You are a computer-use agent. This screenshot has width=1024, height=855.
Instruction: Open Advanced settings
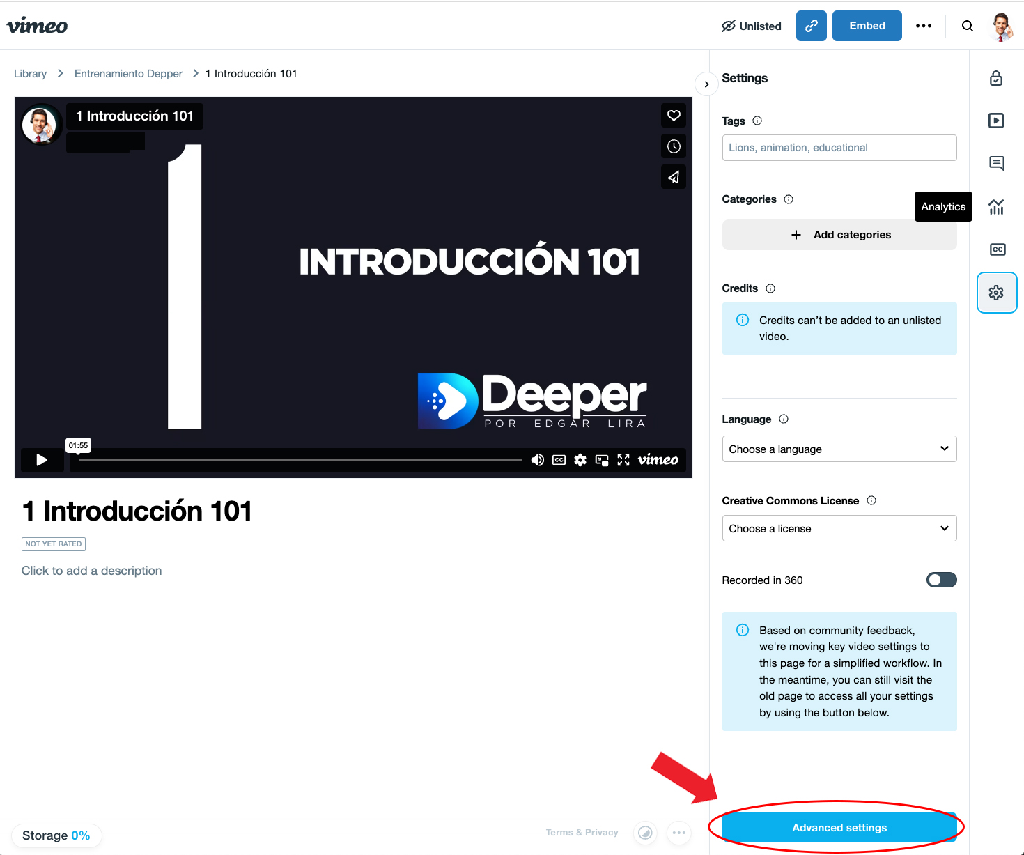click(x=839, y=828)
